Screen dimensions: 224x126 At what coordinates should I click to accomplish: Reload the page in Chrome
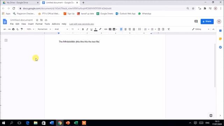pos(14,8)
